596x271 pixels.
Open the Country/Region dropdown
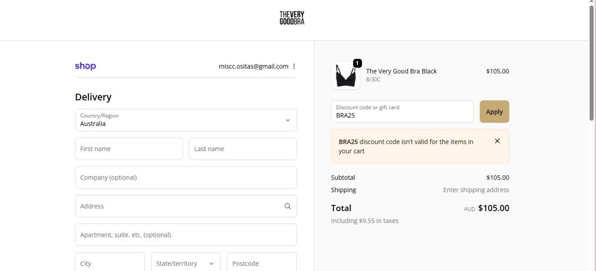pos(186,120)
